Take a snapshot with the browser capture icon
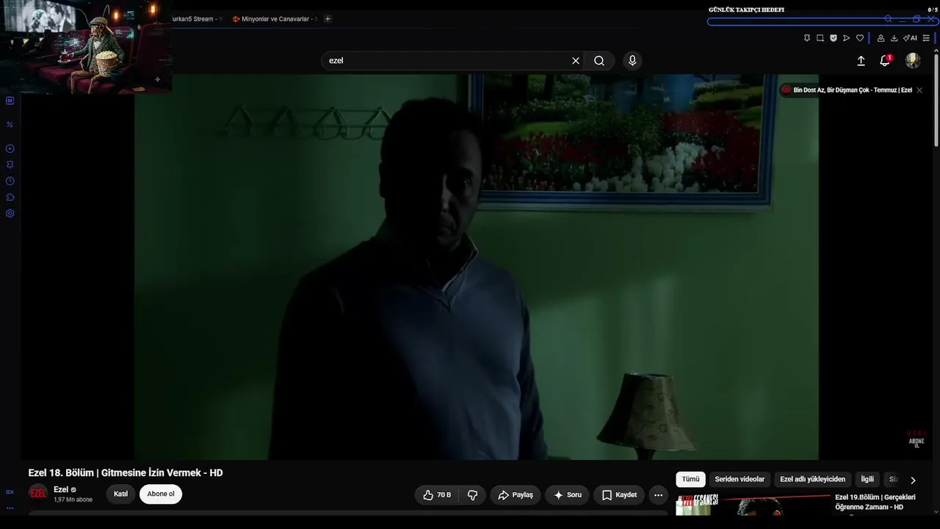 [820, 38]
